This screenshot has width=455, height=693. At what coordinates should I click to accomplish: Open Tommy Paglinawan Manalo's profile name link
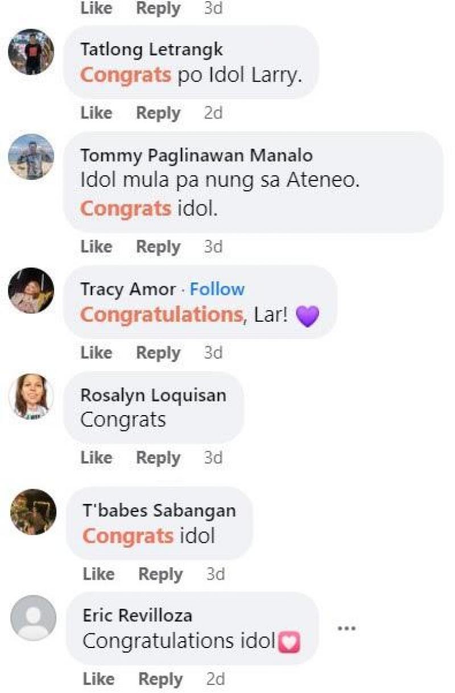196,155
